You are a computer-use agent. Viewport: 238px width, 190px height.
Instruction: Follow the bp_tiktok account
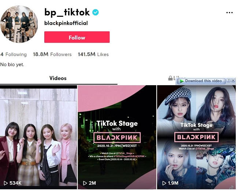[77, 37]
